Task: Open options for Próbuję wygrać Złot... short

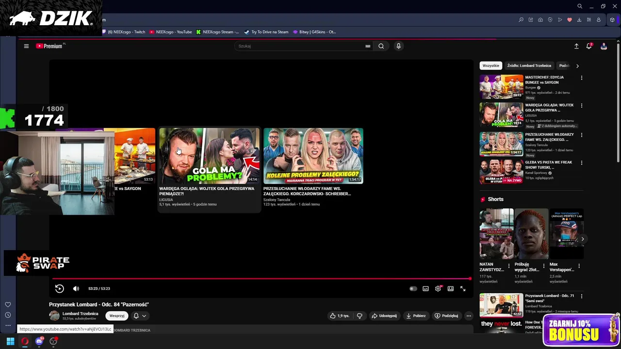Action: click(x=544, y=266)
